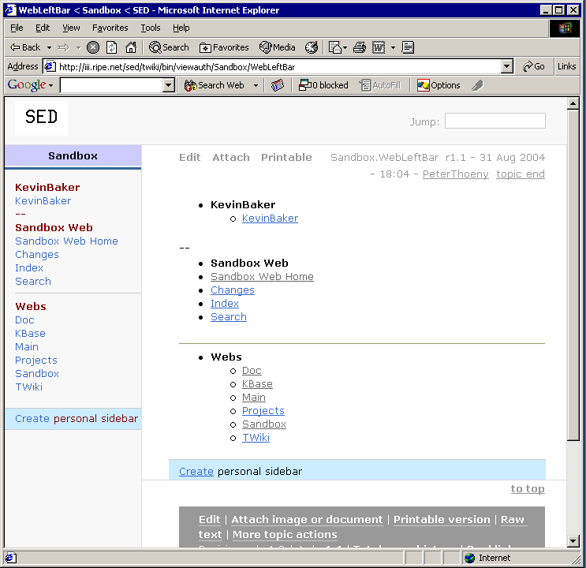Expand the address bar dropdown
The image size is (586, 568).
pyautogui.click(x=507, y=67)
